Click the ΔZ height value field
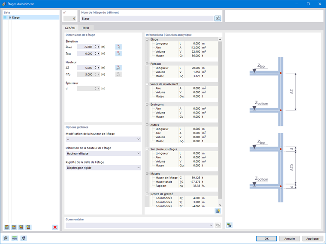 (85, 68)
